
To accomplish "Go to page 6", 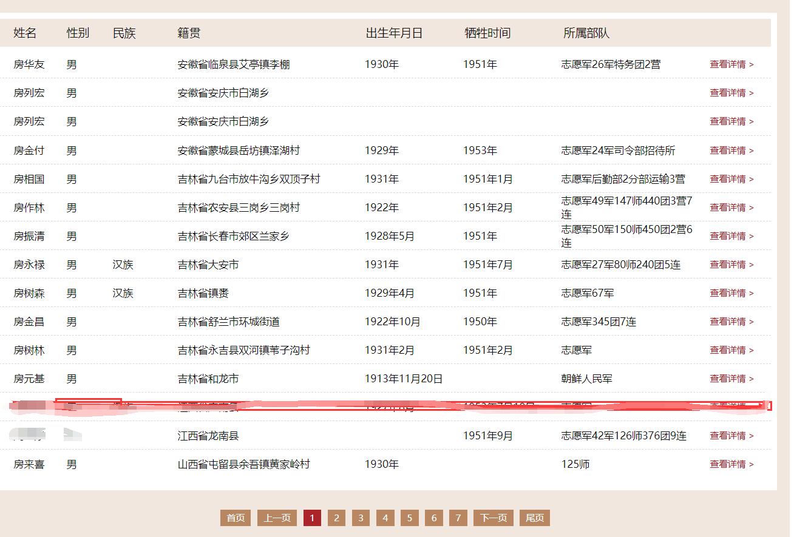I will [434, 518].
